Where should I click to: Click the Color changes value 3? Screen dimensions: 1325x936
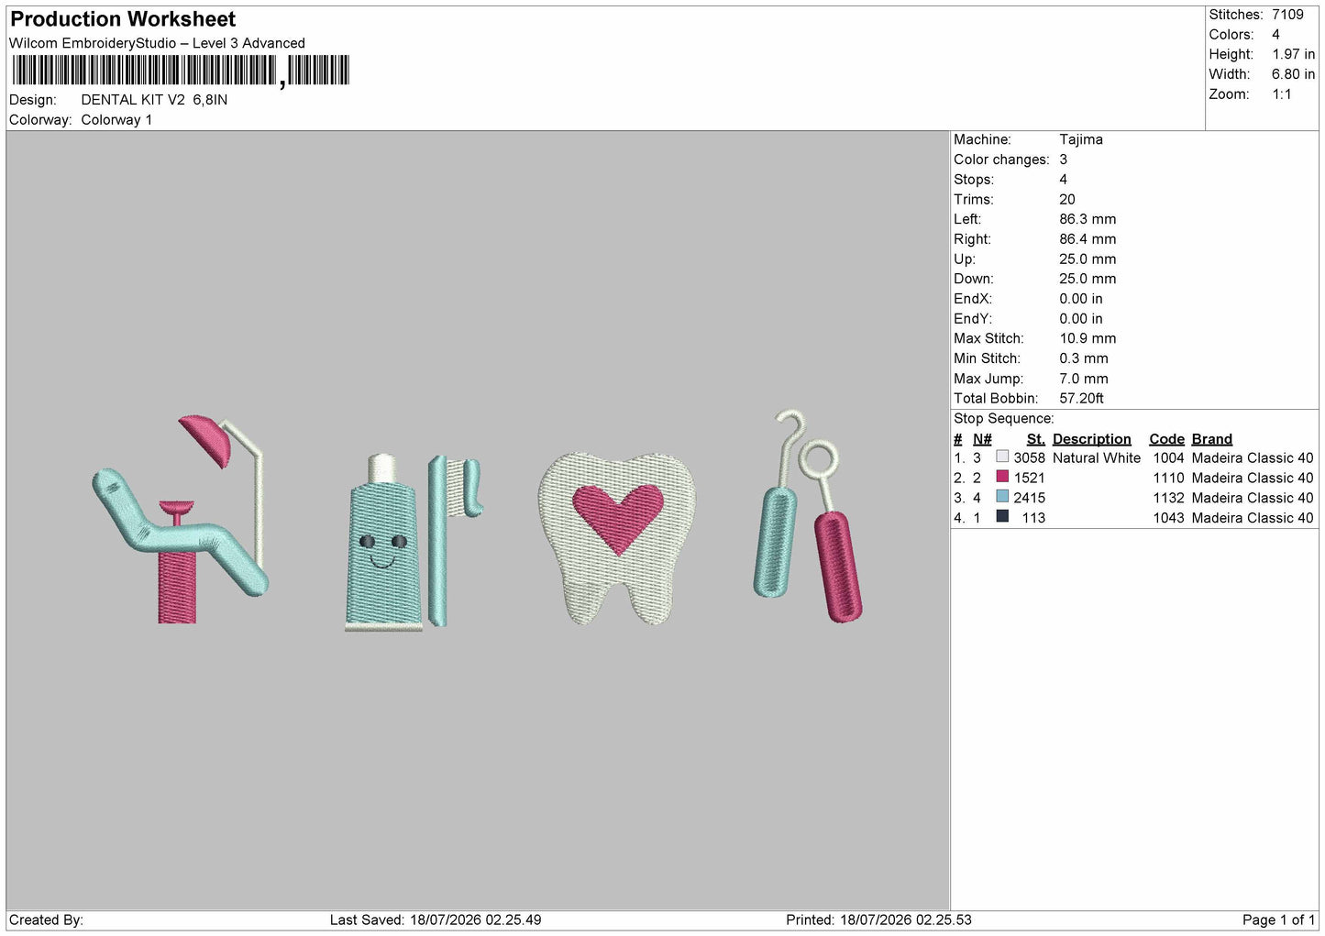[x=1064, y=160]
